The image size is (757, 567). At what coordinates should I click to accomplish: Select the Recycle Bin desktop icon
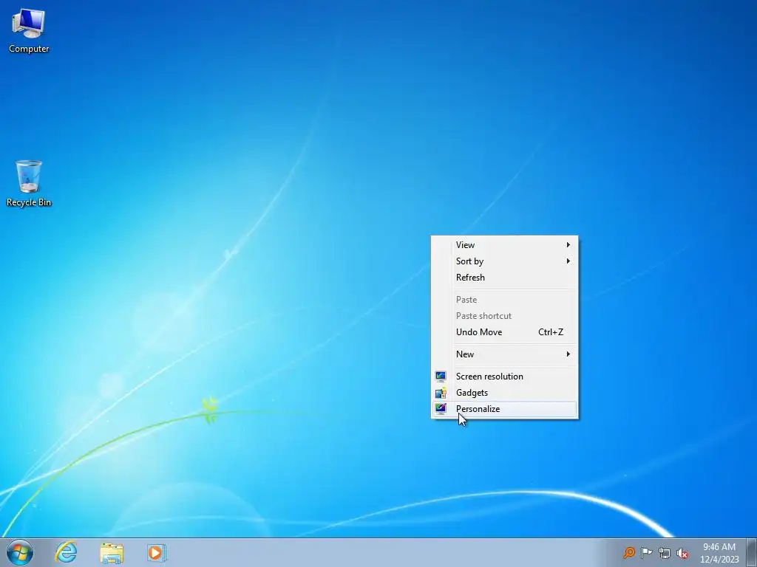point(29,184)
